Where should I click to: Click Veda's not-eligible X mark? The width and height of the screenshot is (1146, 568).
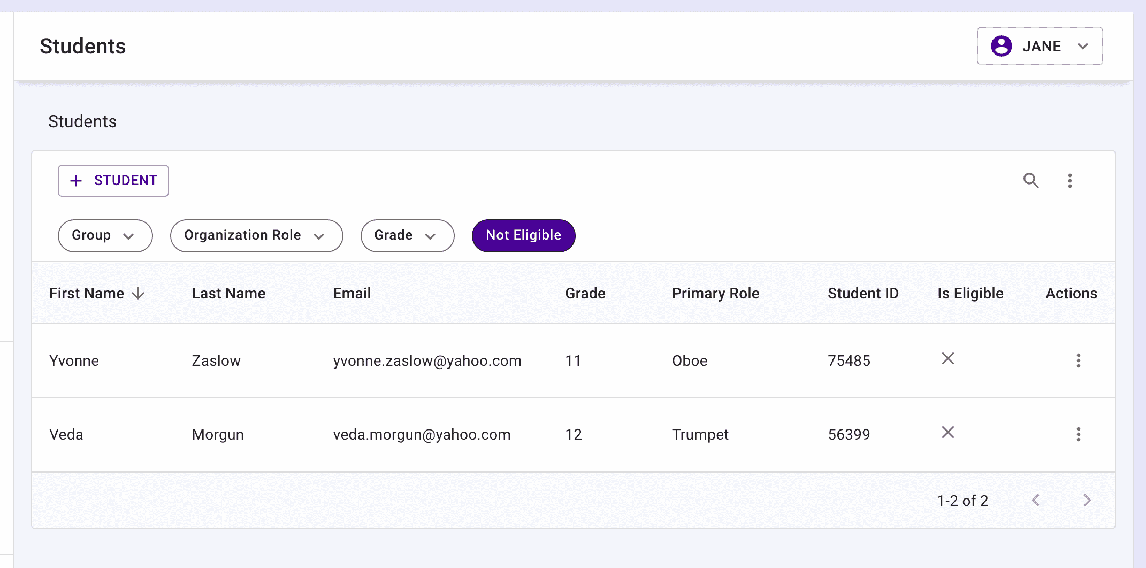(x=948, y=433)
